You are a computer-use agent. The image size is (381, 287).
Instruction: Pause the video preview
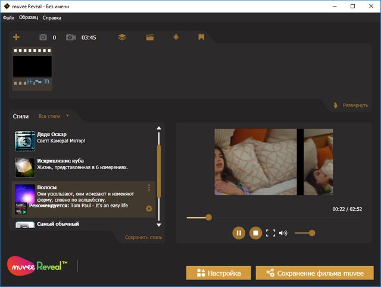239,233
